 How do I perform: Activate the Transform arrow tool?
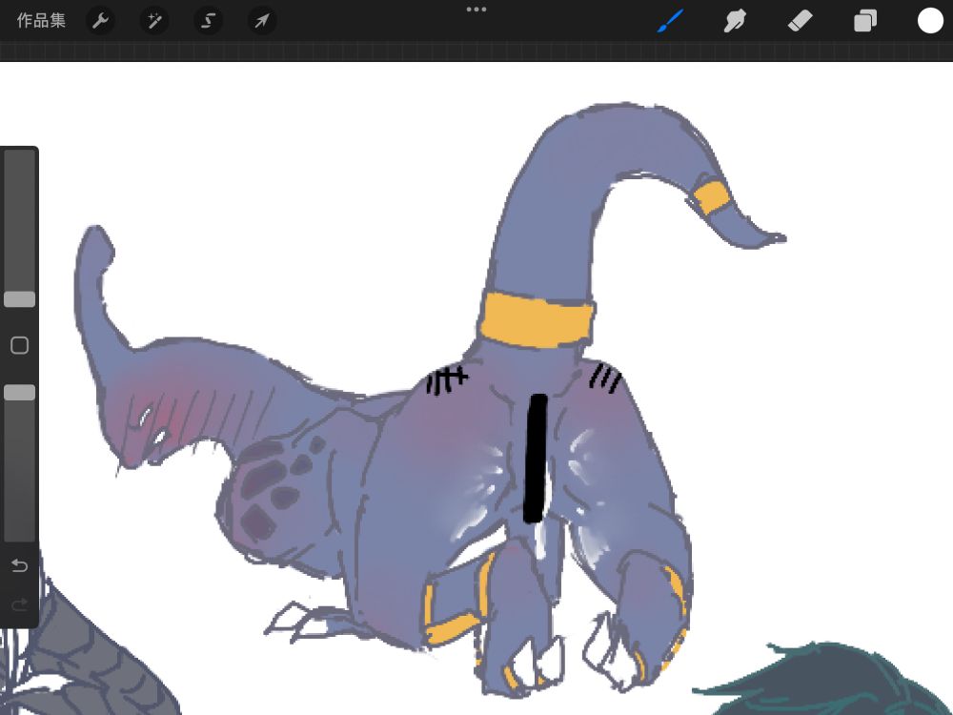[262, 21]
